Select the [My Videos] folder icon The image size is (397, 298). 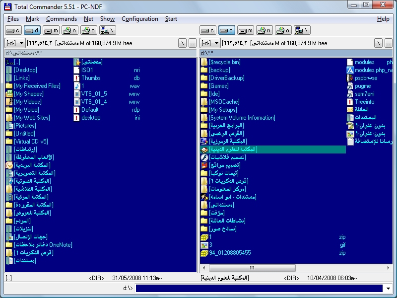(x=9, y=102)
